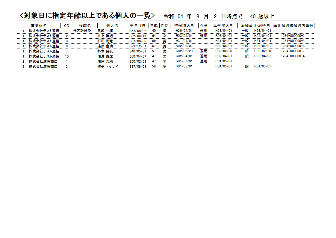Select the name 朽木 白夜
Screen dimensions: 336x238
[x=105, y=51]
